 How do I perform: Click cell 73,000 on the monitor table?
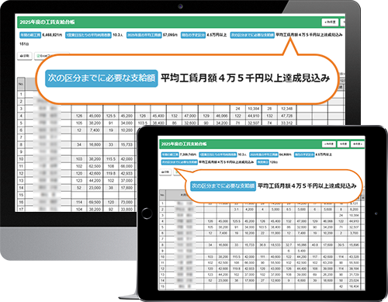click(x=126, y=202)
